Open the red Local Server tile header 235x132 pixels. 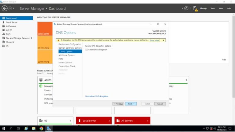click(x=94, y=120)
